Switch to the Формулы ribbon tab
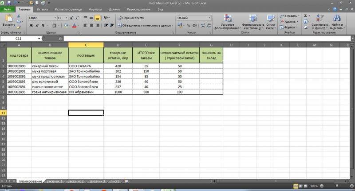 [95, 9]
